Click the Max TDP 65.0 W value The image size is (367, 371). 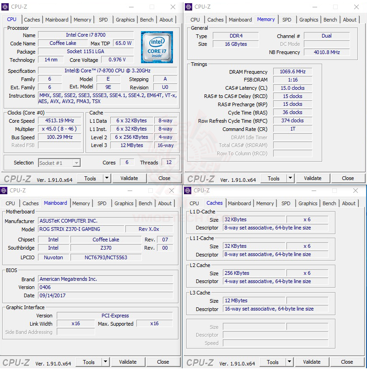124,43
